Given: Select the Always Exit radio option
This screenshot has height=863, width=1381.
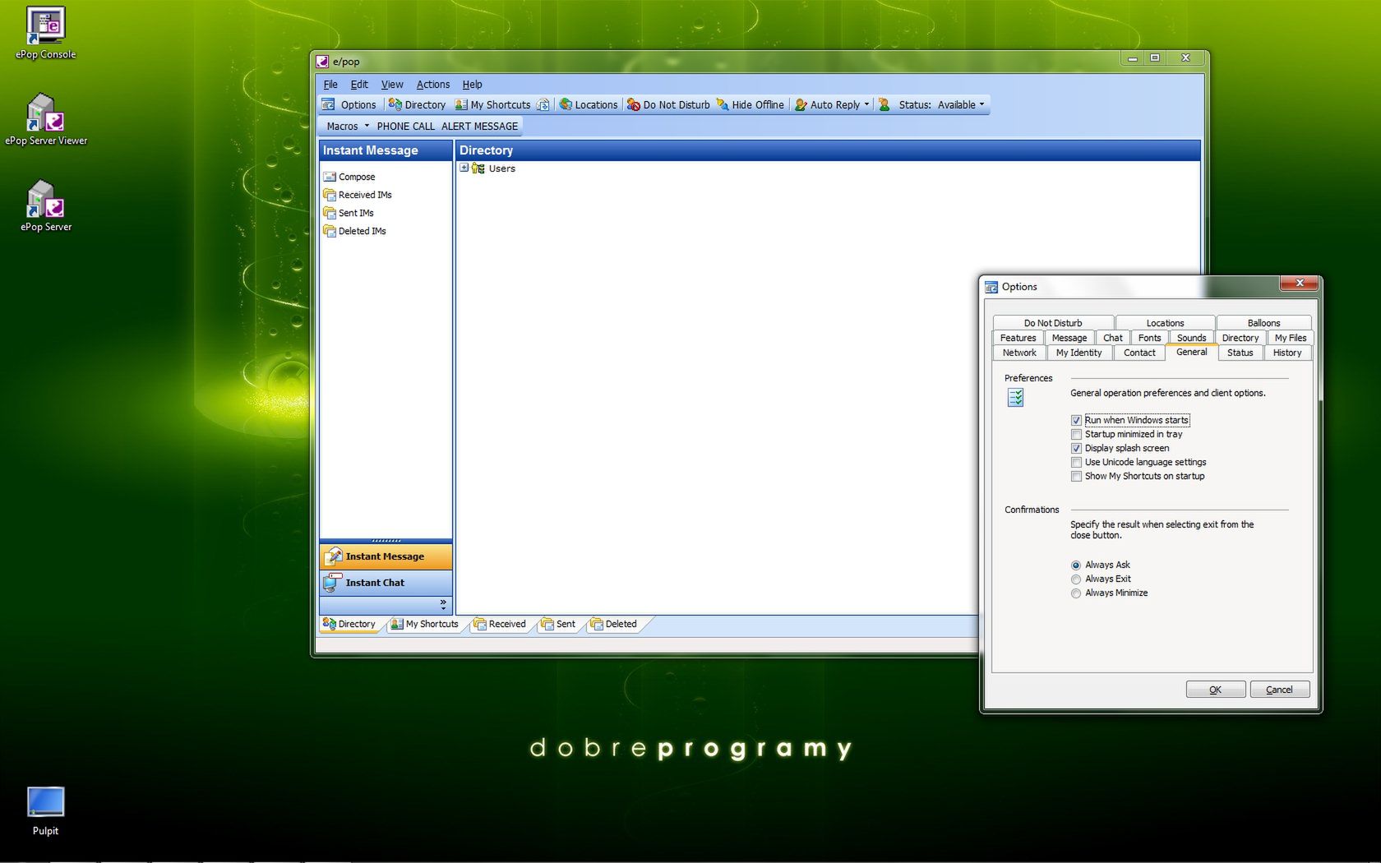Looking at the screenshot, I should (1076, 579).
